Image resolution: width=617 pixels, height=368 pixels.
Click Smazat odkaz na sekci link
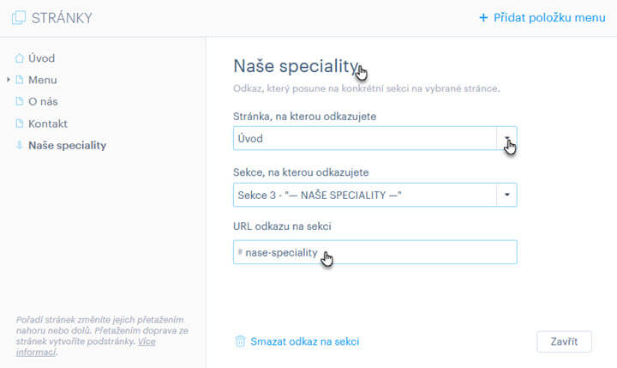304,341
